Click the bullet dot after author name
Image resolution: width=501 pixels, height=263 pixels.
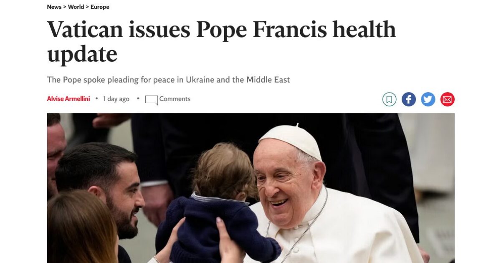(x=96, y=99)
